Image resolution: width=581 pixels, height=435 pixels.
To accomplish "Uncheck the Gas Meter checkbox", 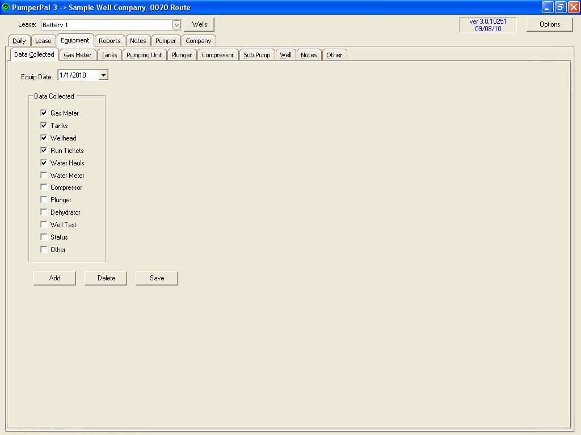I will (x=44, y=113).
